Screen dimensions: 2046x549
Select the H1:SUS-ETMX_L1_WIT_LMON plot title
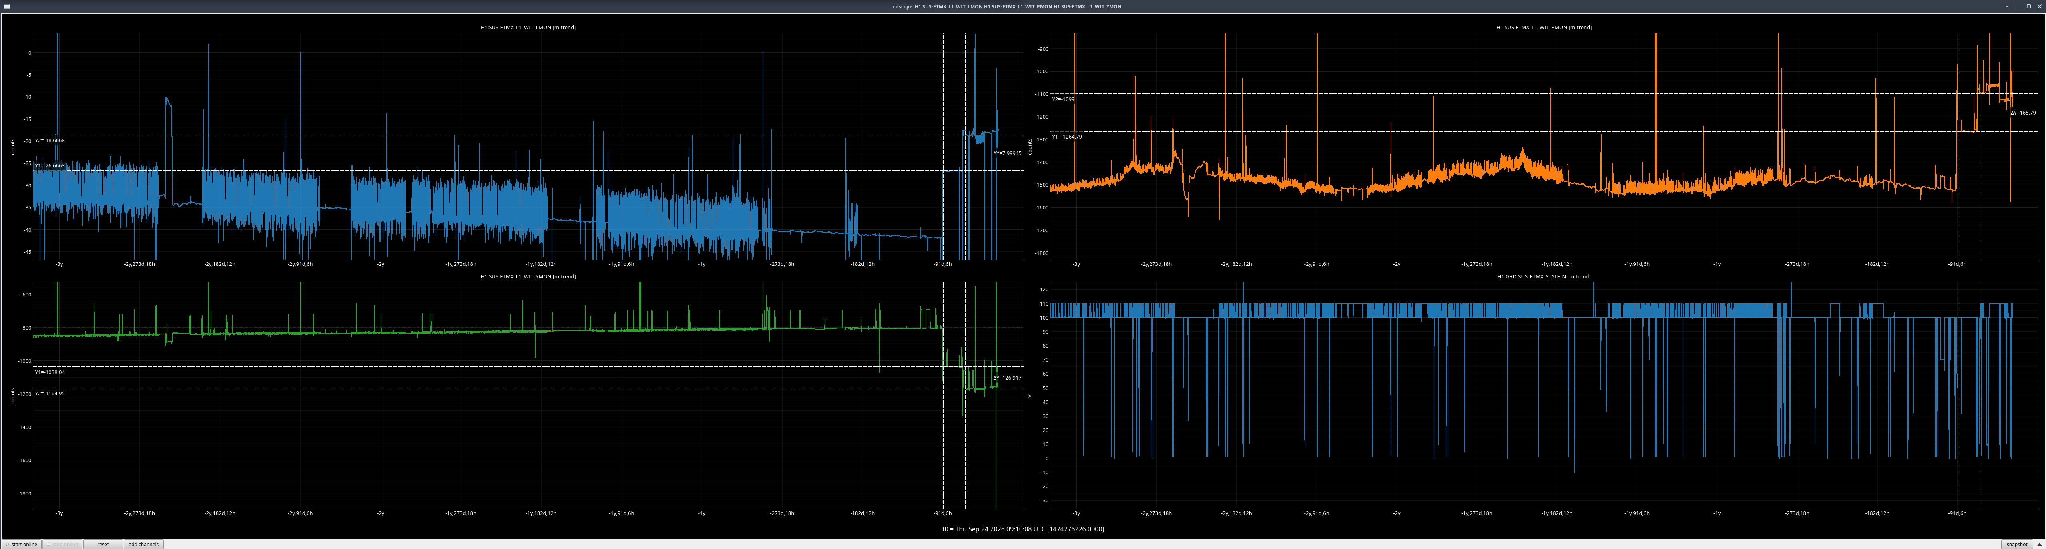tap(528, 27)
